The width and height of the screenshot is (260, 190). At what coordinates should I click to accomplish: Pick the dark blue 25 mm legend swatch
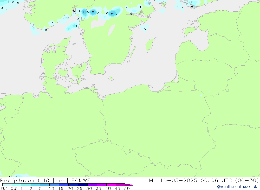pos(83,185)
